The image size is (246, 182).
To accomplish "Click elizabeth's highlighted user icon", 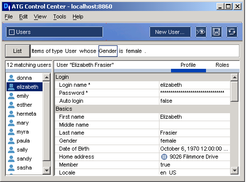I will (11, 87).
